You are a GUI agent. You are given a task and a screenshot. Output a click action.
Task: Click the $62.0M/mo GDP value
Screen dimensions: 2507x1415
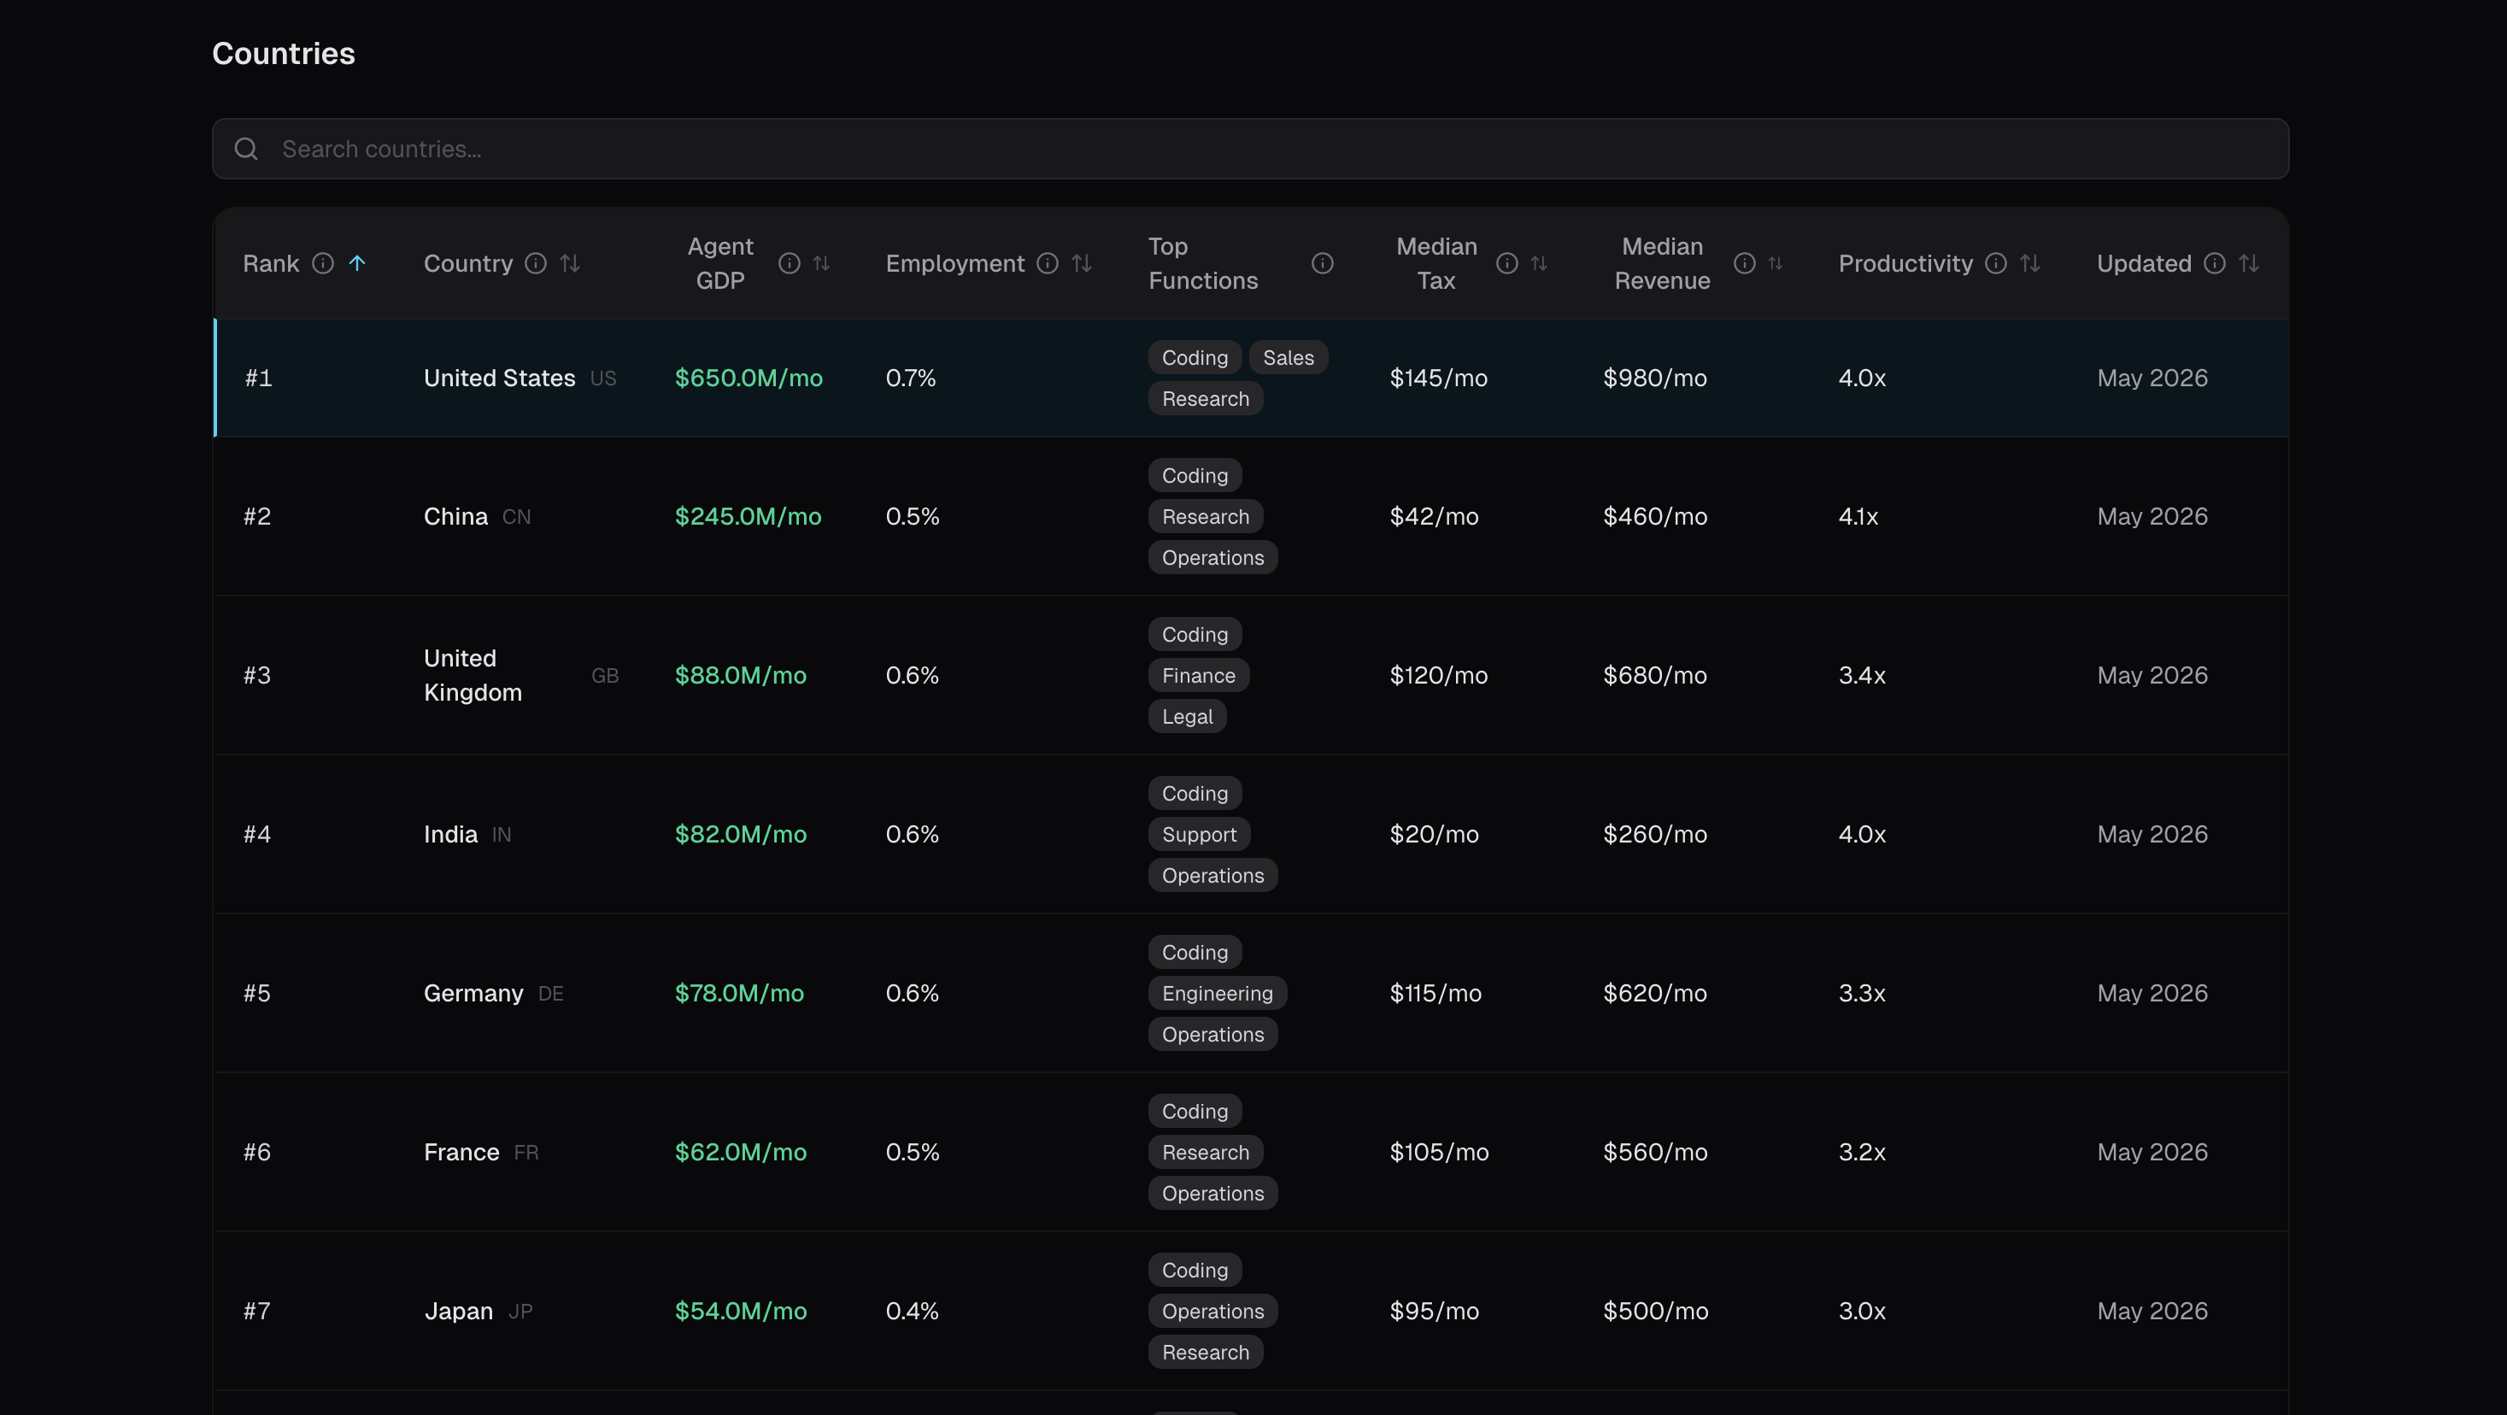[x=741, y=1151]
